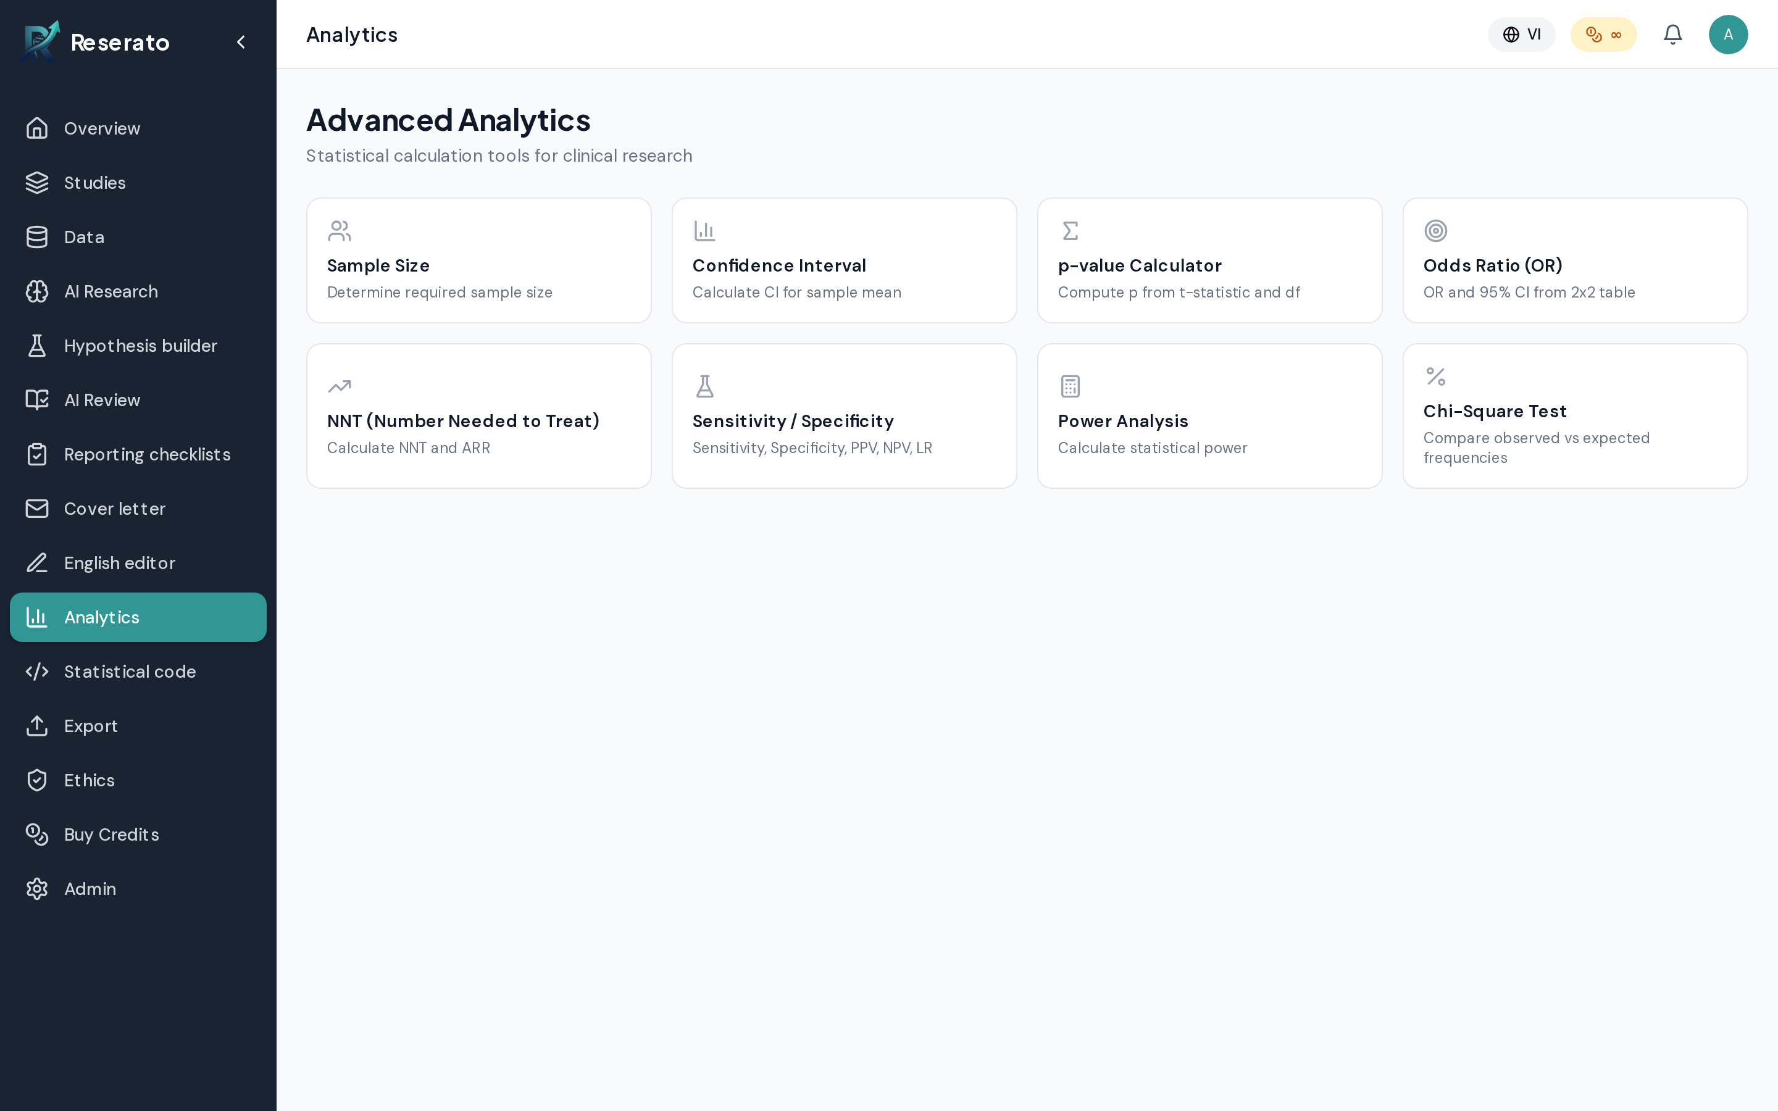Click the Export upload icon

37,726
